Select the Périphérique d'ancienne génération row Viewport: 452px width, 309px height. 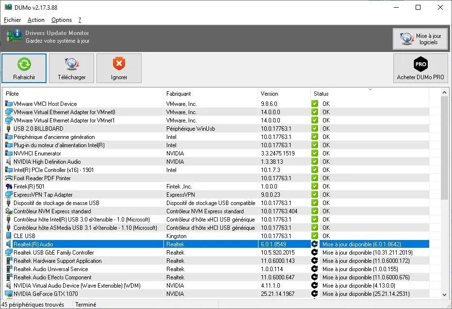coord(216,137)
